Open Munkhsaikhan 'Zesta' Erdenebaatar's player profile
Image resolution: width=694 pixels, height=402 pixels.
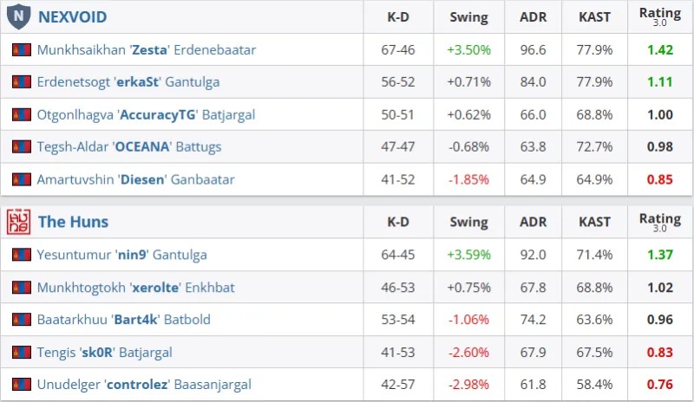coord(146,50)
